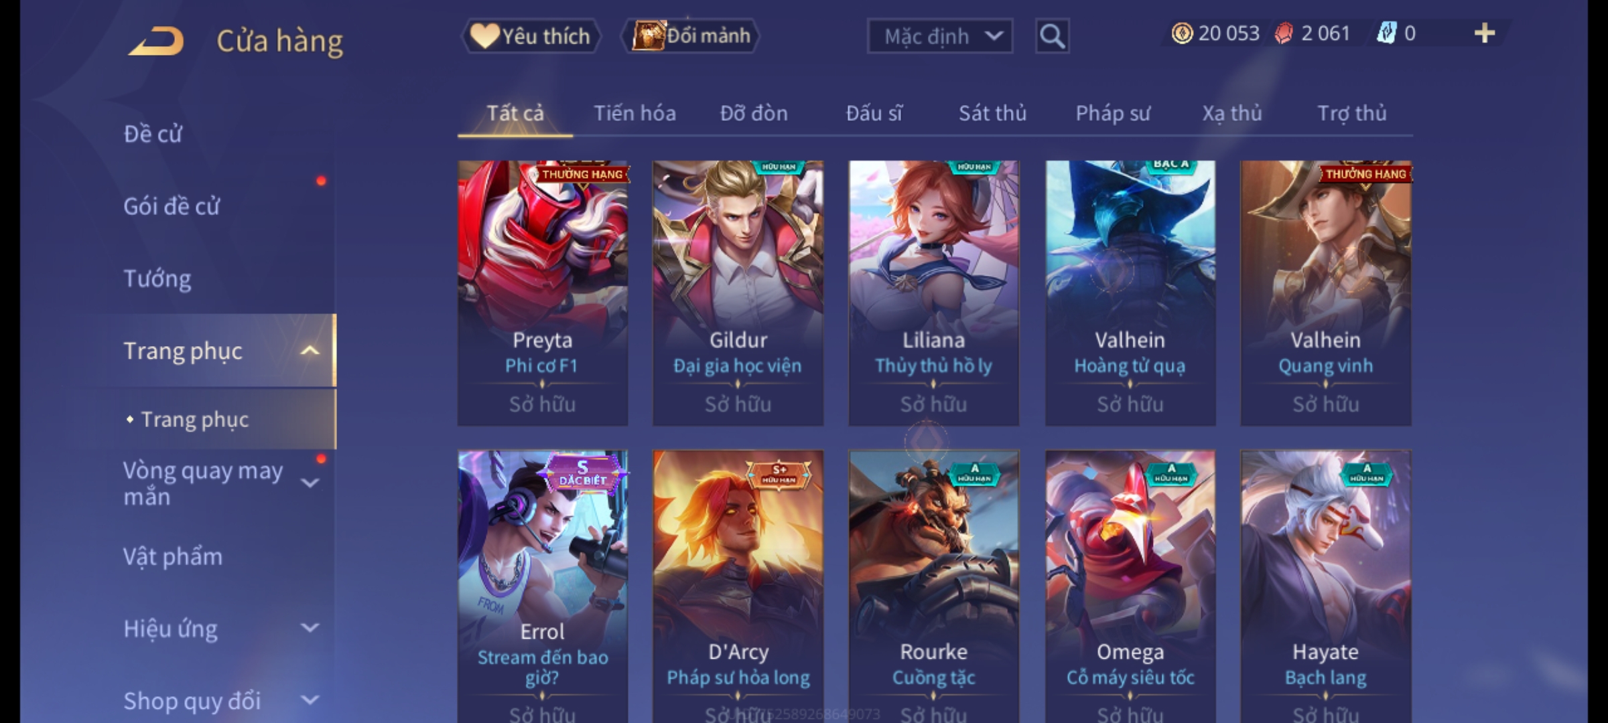The height and width of the screenshot is (723, 1608).
Task: Open Đổi mảnh fragment exchange
Action: coord(691,36)
